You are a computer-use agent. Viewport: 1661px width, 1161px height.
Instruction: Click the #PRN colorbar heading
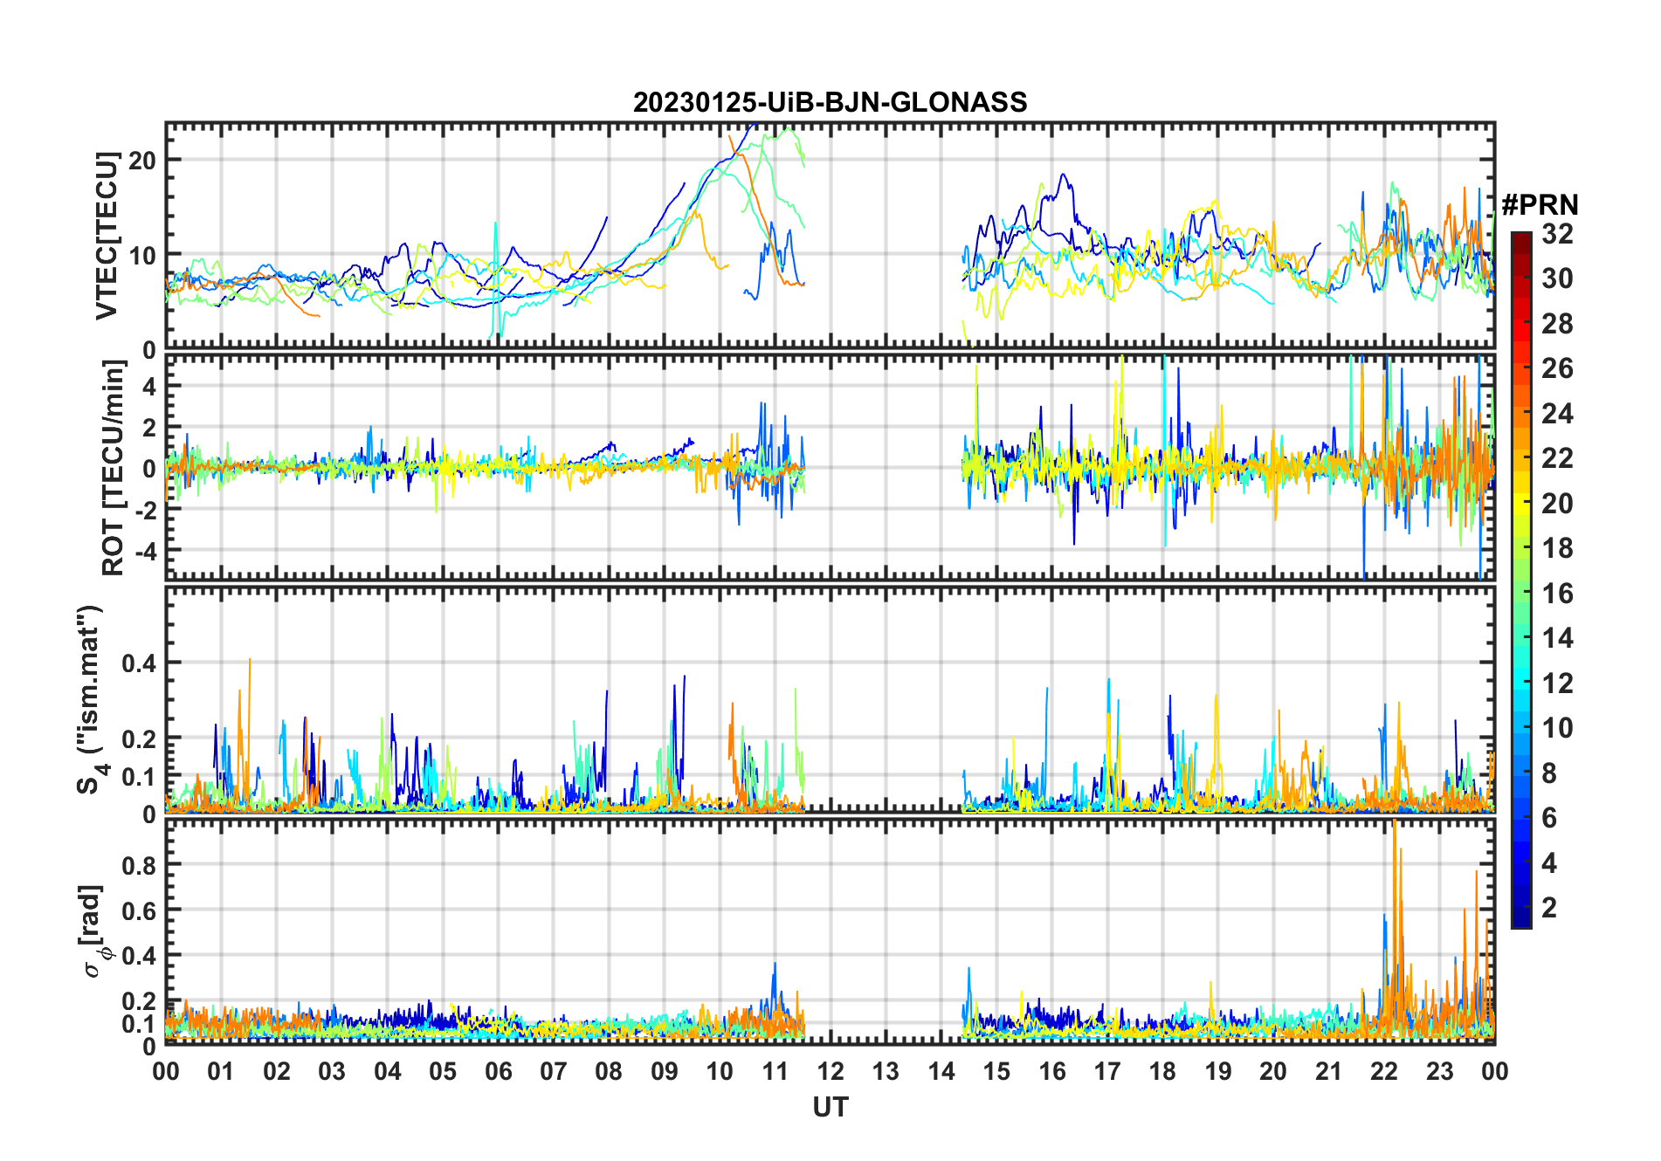(x=1540, y=205)
